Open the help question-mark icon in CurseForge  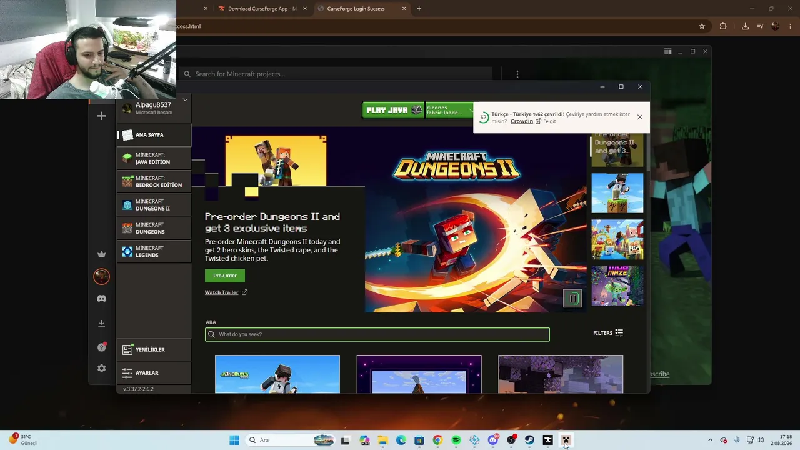coord(102,347)
